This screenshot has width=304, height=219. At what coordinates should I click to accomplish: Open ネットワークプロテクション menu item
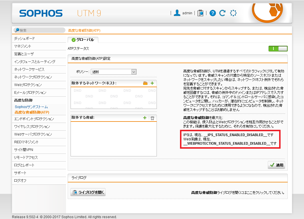click(39, 77)
